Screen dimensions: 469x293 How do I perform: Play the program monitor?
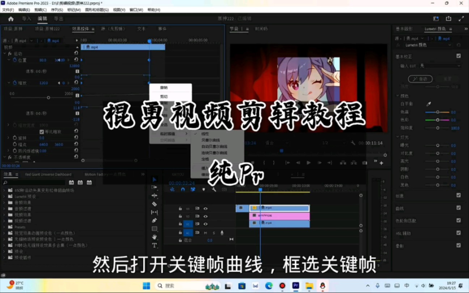point(309,163)
